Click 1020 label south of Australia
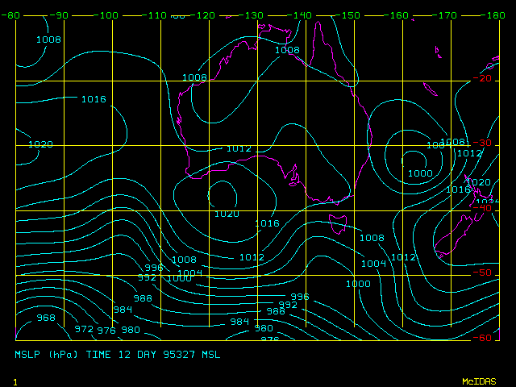The width and height of the screenshot is (516, 387). coord(227,214)
